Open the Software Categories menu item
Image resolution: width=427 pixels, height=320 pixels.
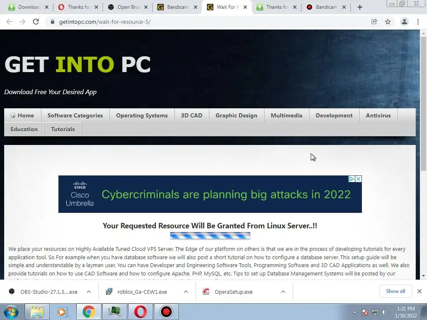(75, 115)
